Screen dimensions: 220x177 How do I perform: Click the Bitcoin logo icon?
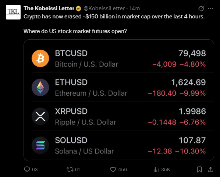coord(40,59)
